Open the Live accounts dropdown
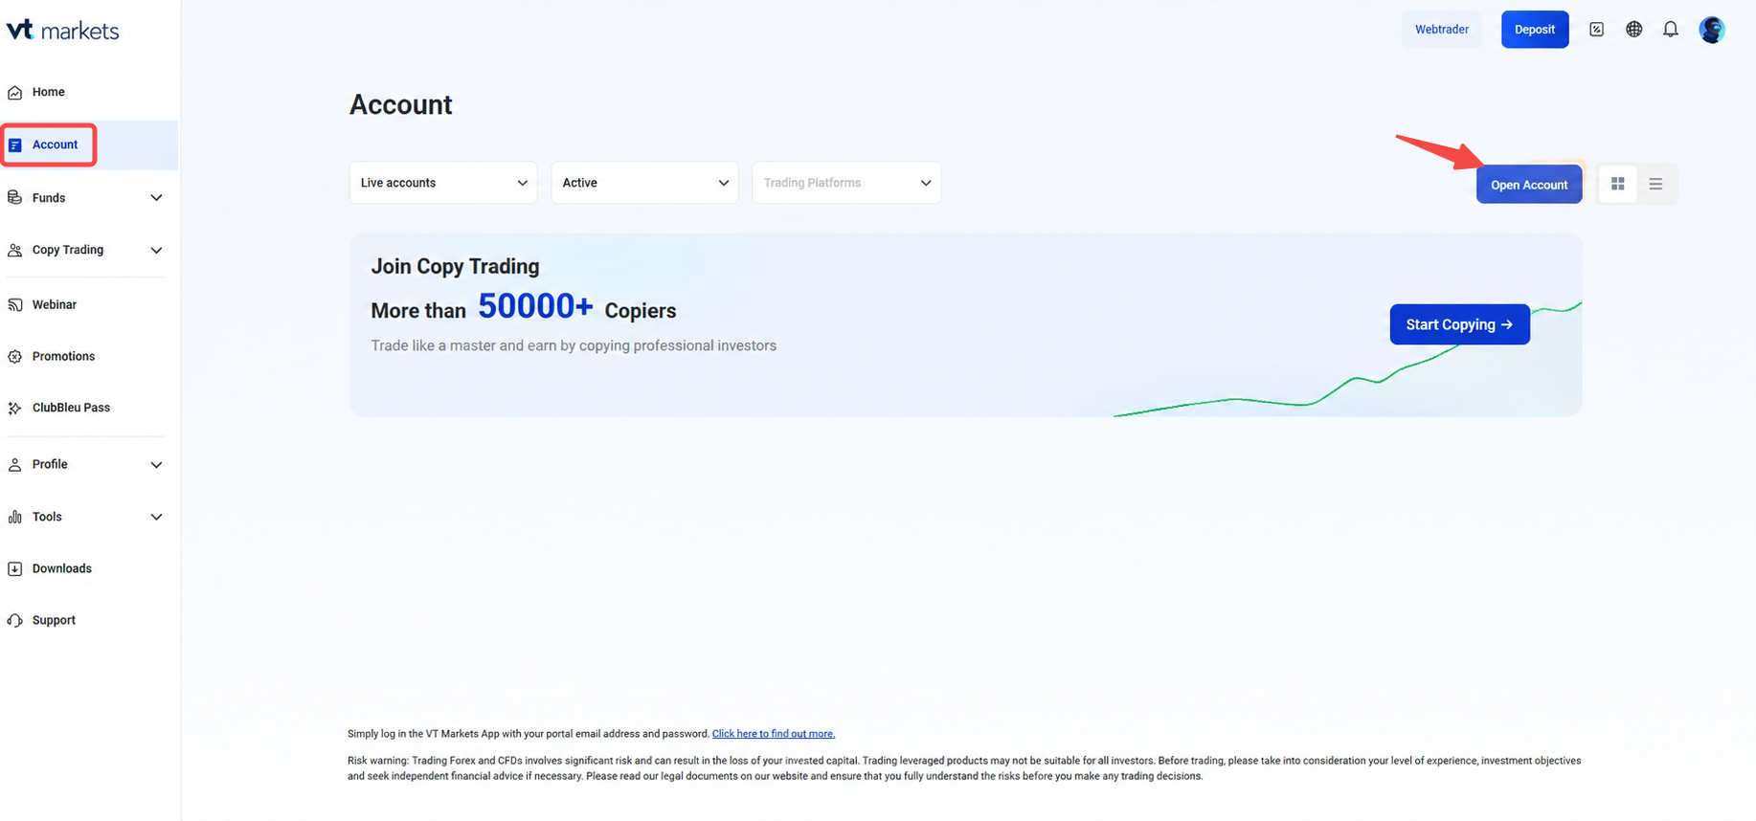Screen dimensions: 1756x821 point(443,183)
